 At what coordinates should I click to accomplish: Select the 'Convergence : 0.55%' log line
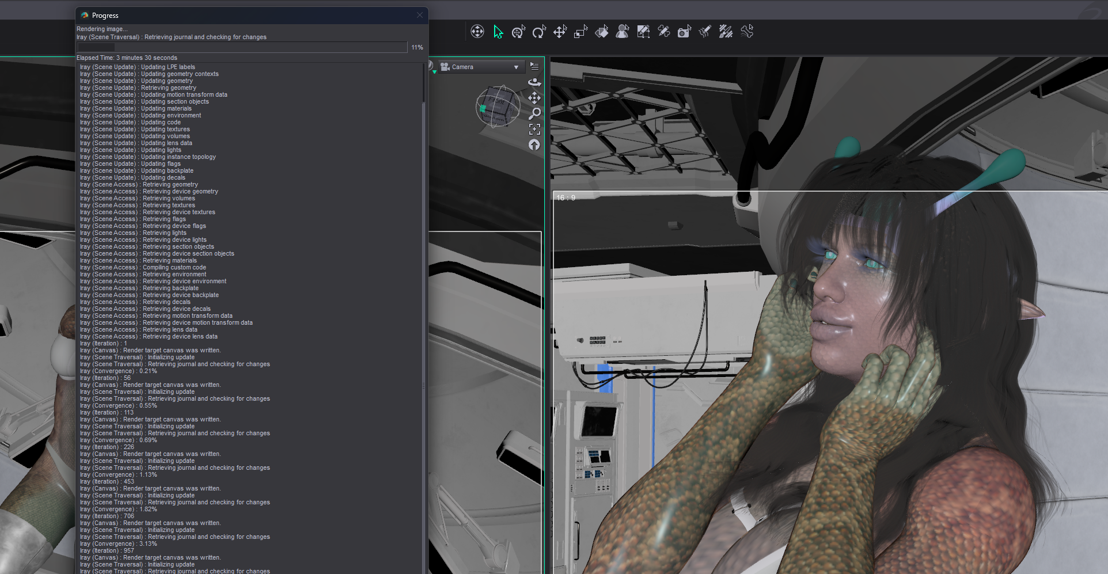(119, 405)
